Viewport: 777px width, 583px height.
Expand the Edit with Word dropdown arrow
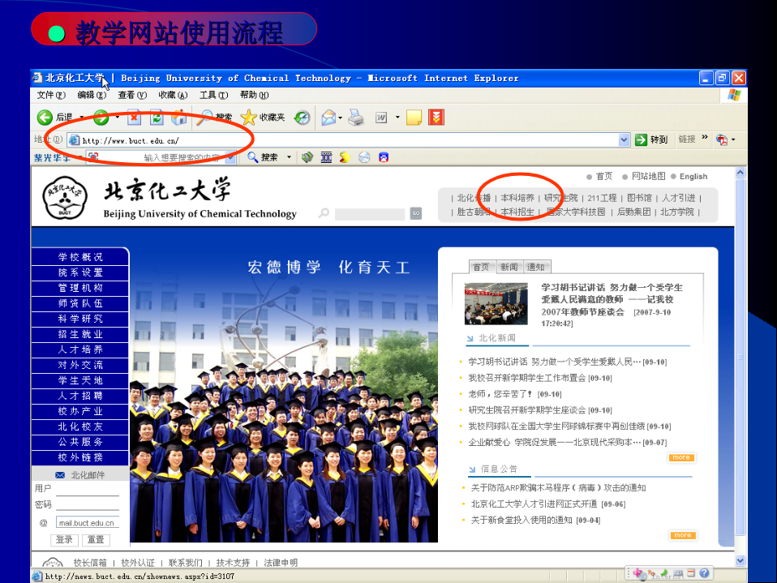click(x=397, y=118)
